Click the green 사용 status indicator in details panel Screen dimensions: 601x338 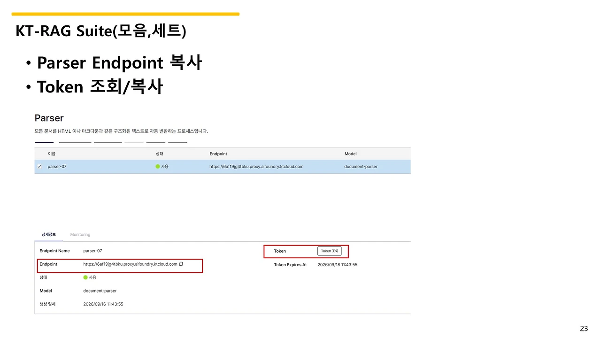85,277
